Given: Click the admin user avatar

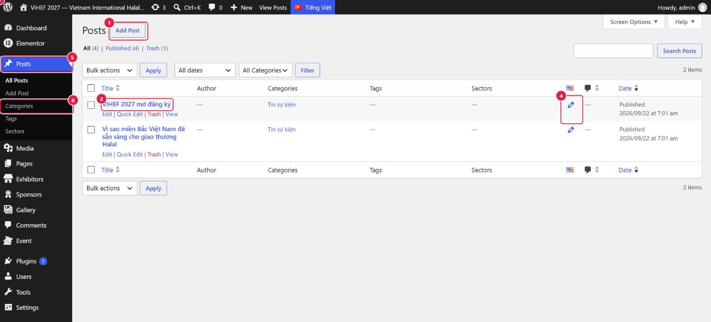Looking at the screenshot, I should (x=702, y=7).
